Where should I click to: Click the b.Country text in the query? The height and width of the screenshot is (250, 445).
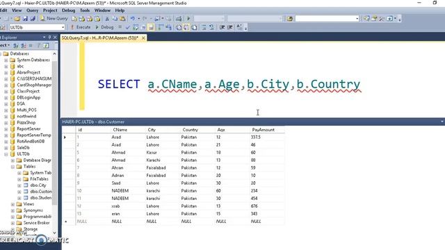(328, 85)
